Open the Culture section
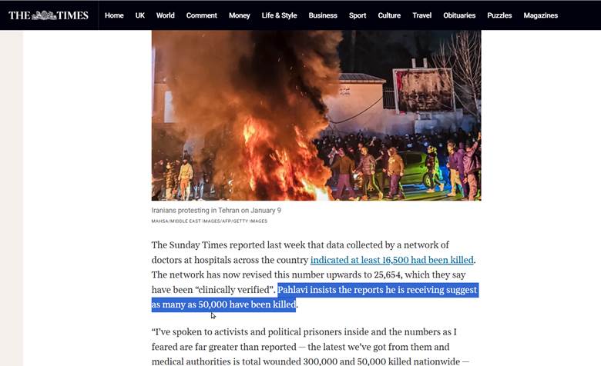The width and height of the screenshot is (601, 366). (389, 15)
